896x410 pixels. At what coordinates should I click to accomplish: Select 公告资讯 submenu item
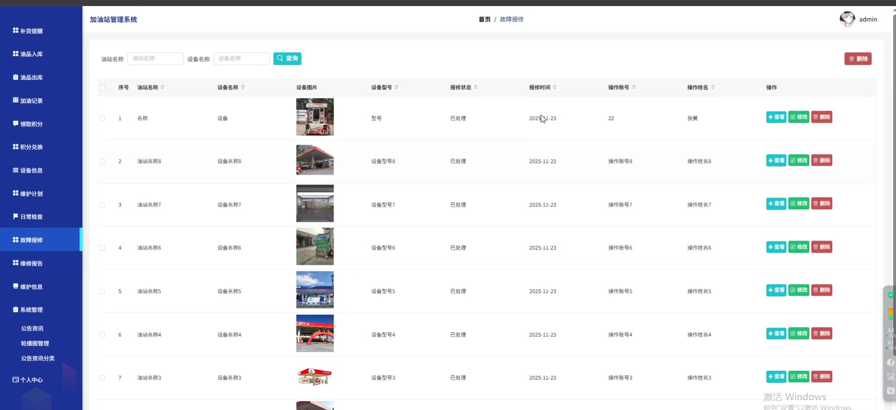[x=32, y=329]
